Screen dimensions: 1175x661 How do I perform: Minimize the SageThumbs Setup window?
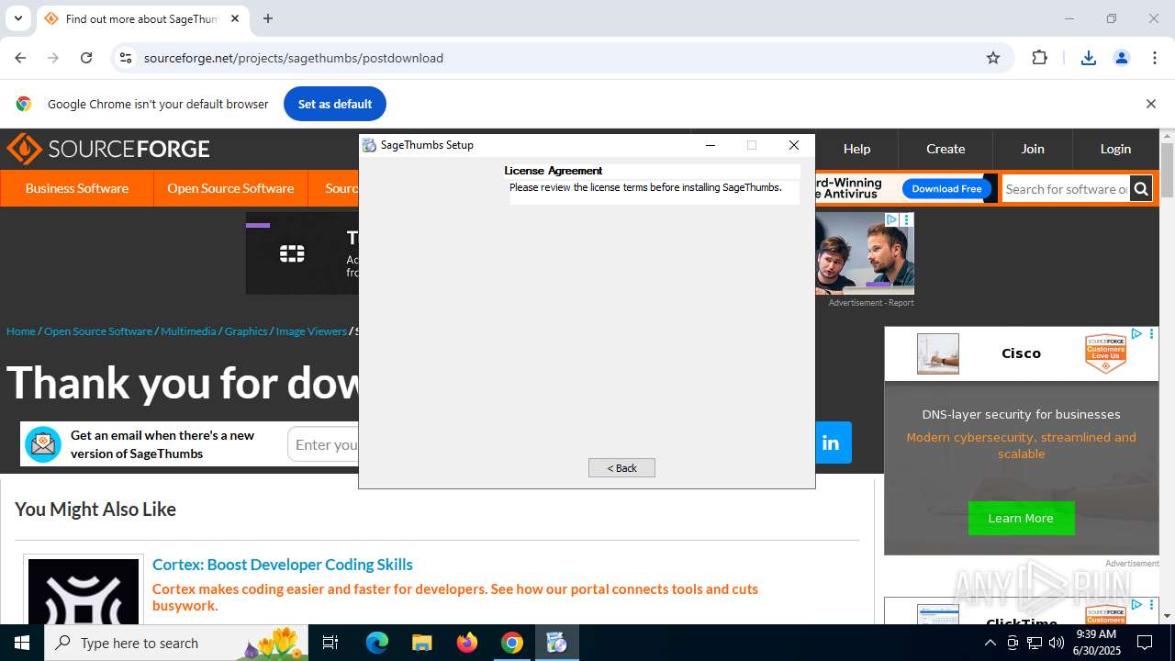point(710,145)
